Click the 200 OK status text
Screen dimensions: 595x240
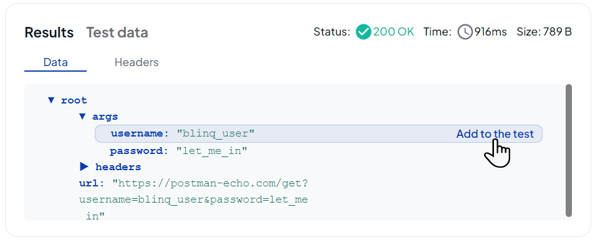click(394, 32)
